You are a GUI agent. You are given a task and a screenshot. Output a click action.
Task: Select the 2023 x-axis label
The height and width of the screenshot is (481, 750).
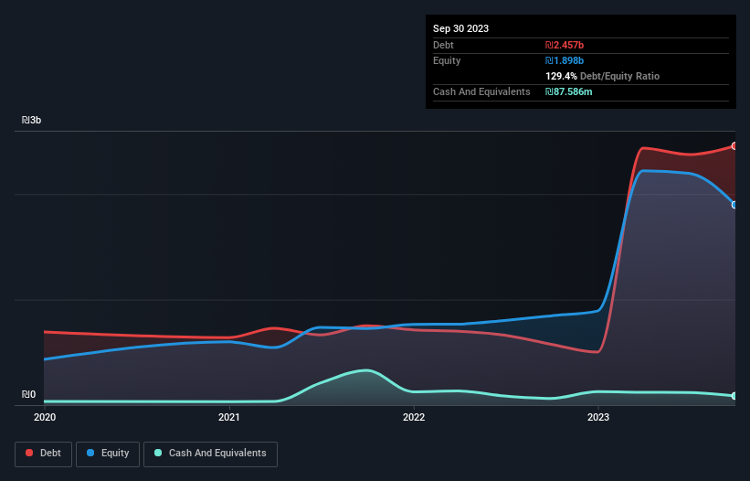click(x=598, y=417)
